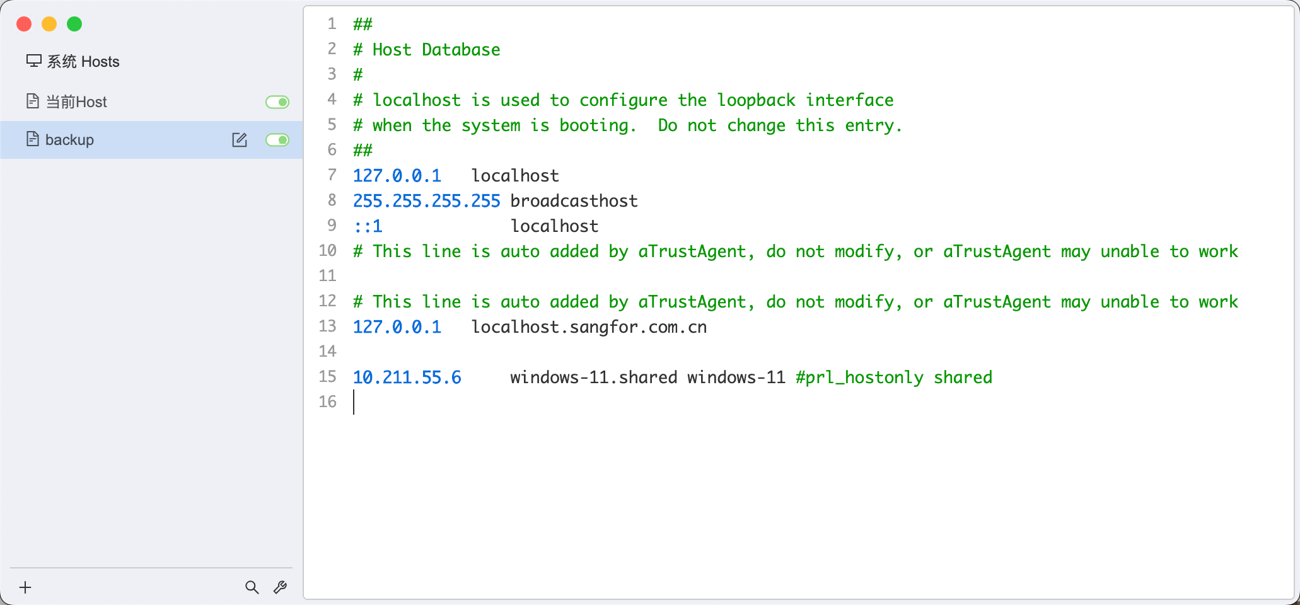Click the localhost.sangfor.com.cn hostname text
1300x605 pixels.
click(589, 327)
